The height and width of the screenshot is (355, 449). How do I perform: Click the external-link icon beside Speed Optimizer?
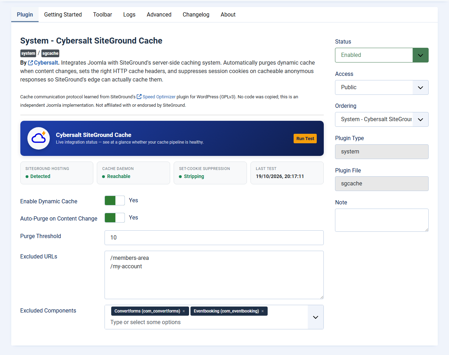point(139,97)
